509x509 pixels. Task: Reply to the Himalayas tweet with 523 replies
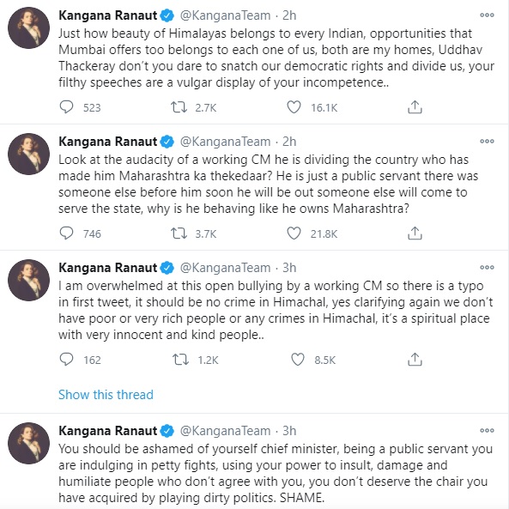click(67, 106)
